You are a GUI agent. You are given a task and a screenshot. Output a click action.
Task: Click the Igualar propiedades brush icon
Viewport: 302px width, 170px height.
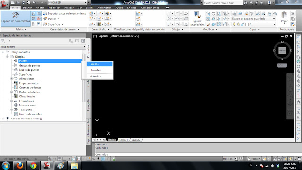(x=197, y=16)
